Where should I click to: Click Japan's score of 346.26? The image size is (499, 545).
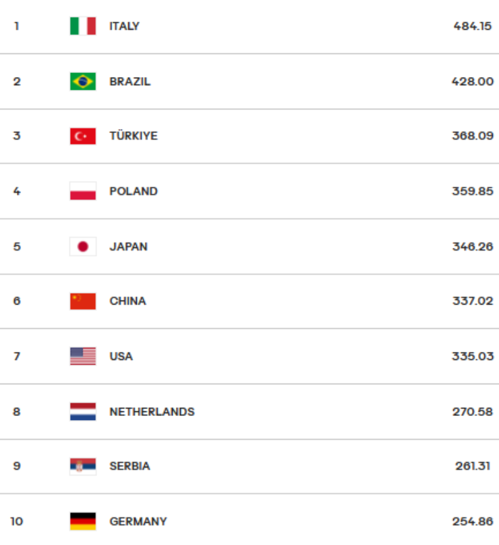point(473,246)
